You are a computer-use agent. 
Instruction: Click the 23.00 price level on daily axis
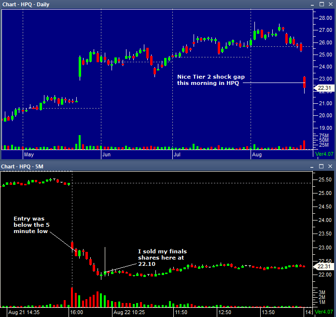point(325,79)
